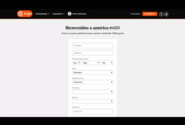Open the Sexo dropdown showing Masculino
This screenshot has width=185, height=125.
click(x=92, y=72)
